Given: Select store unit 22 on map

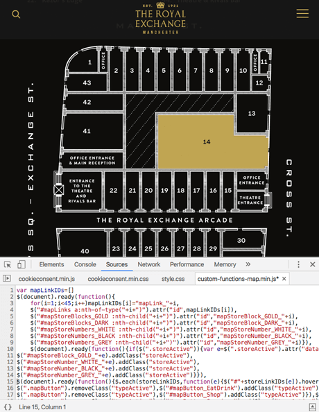Looking at the screenshot, I should [x=114, y=191].
